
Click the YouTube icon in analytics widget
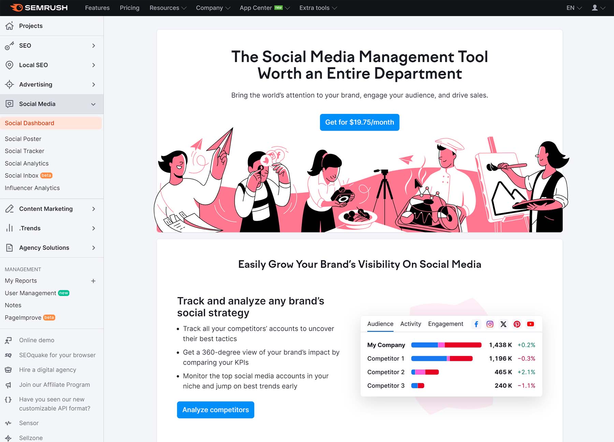(530, 324)
